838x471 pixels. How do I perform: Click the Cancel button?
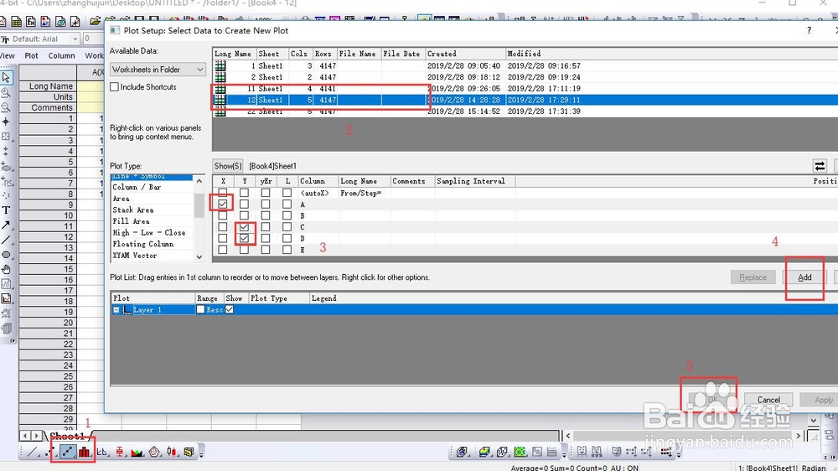768,400
